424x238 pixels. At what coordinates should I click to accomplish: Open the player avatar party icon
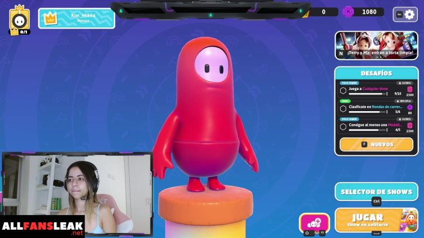click(x=20, y=20)
